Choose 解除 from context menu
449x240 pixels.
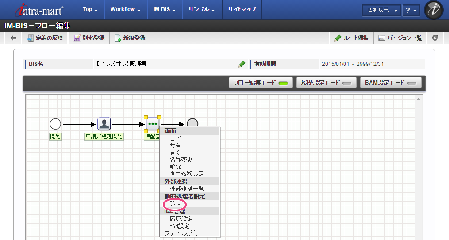(175, 167)
